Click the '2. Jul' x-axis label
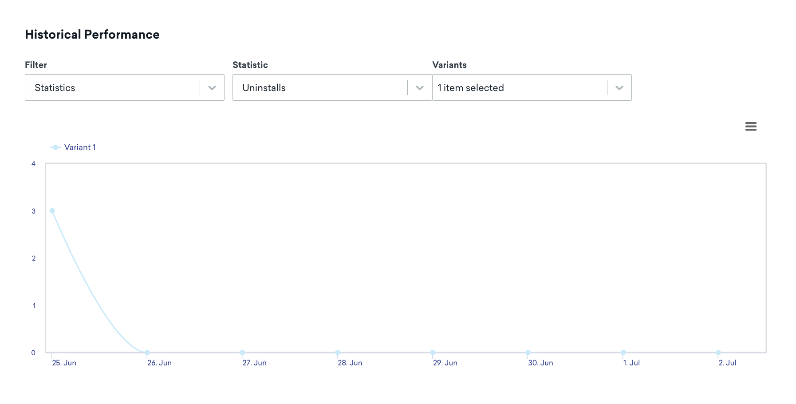This screenshot has height=404, width=796. coord(727,363)
